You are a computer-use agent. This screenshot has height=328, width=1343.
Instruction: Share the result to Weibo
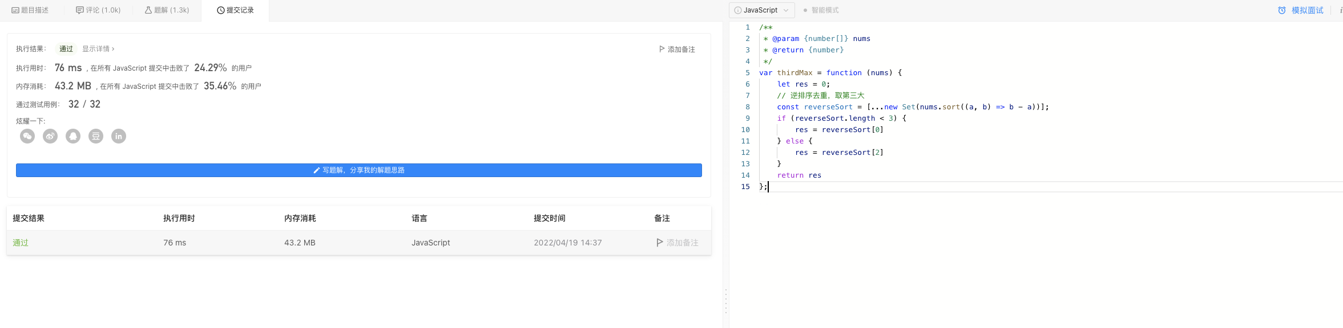click(x=50, y=136)
